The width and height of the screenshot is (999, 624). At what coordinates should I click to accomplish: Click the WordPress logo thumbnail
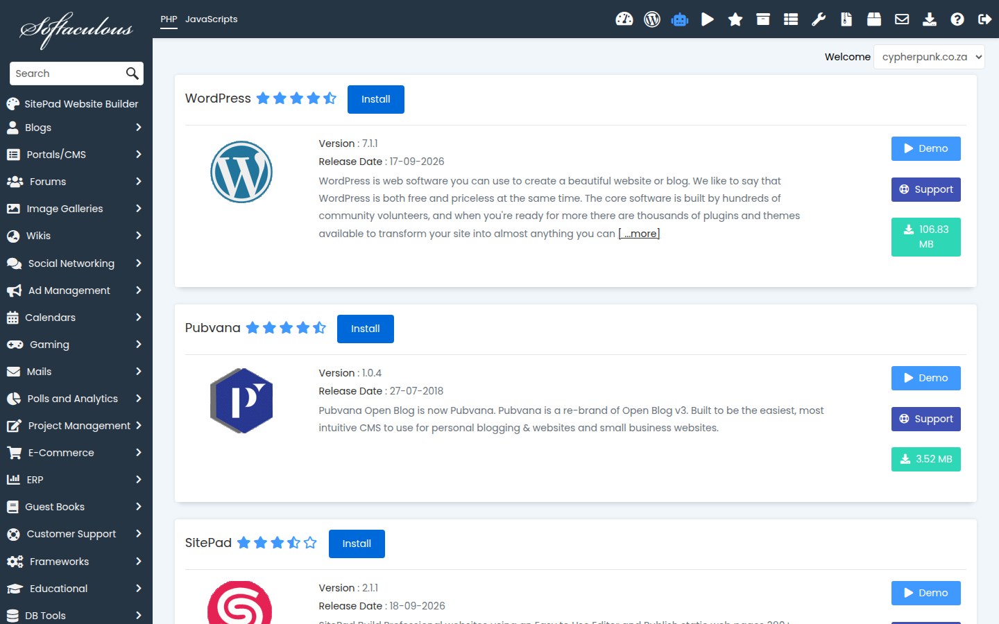(x=241, y=172)
